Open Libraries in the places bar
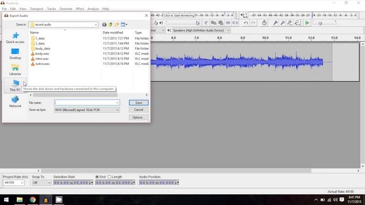The height and width of the screenshot is (205, 365). pos(15,69)
